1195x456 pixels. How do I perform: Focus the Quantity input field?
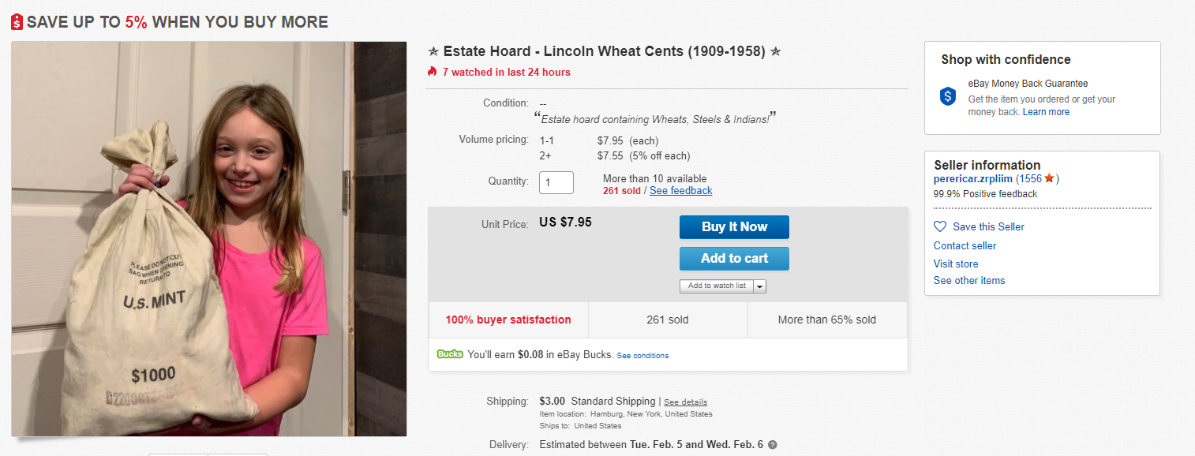tap(556, 182)
